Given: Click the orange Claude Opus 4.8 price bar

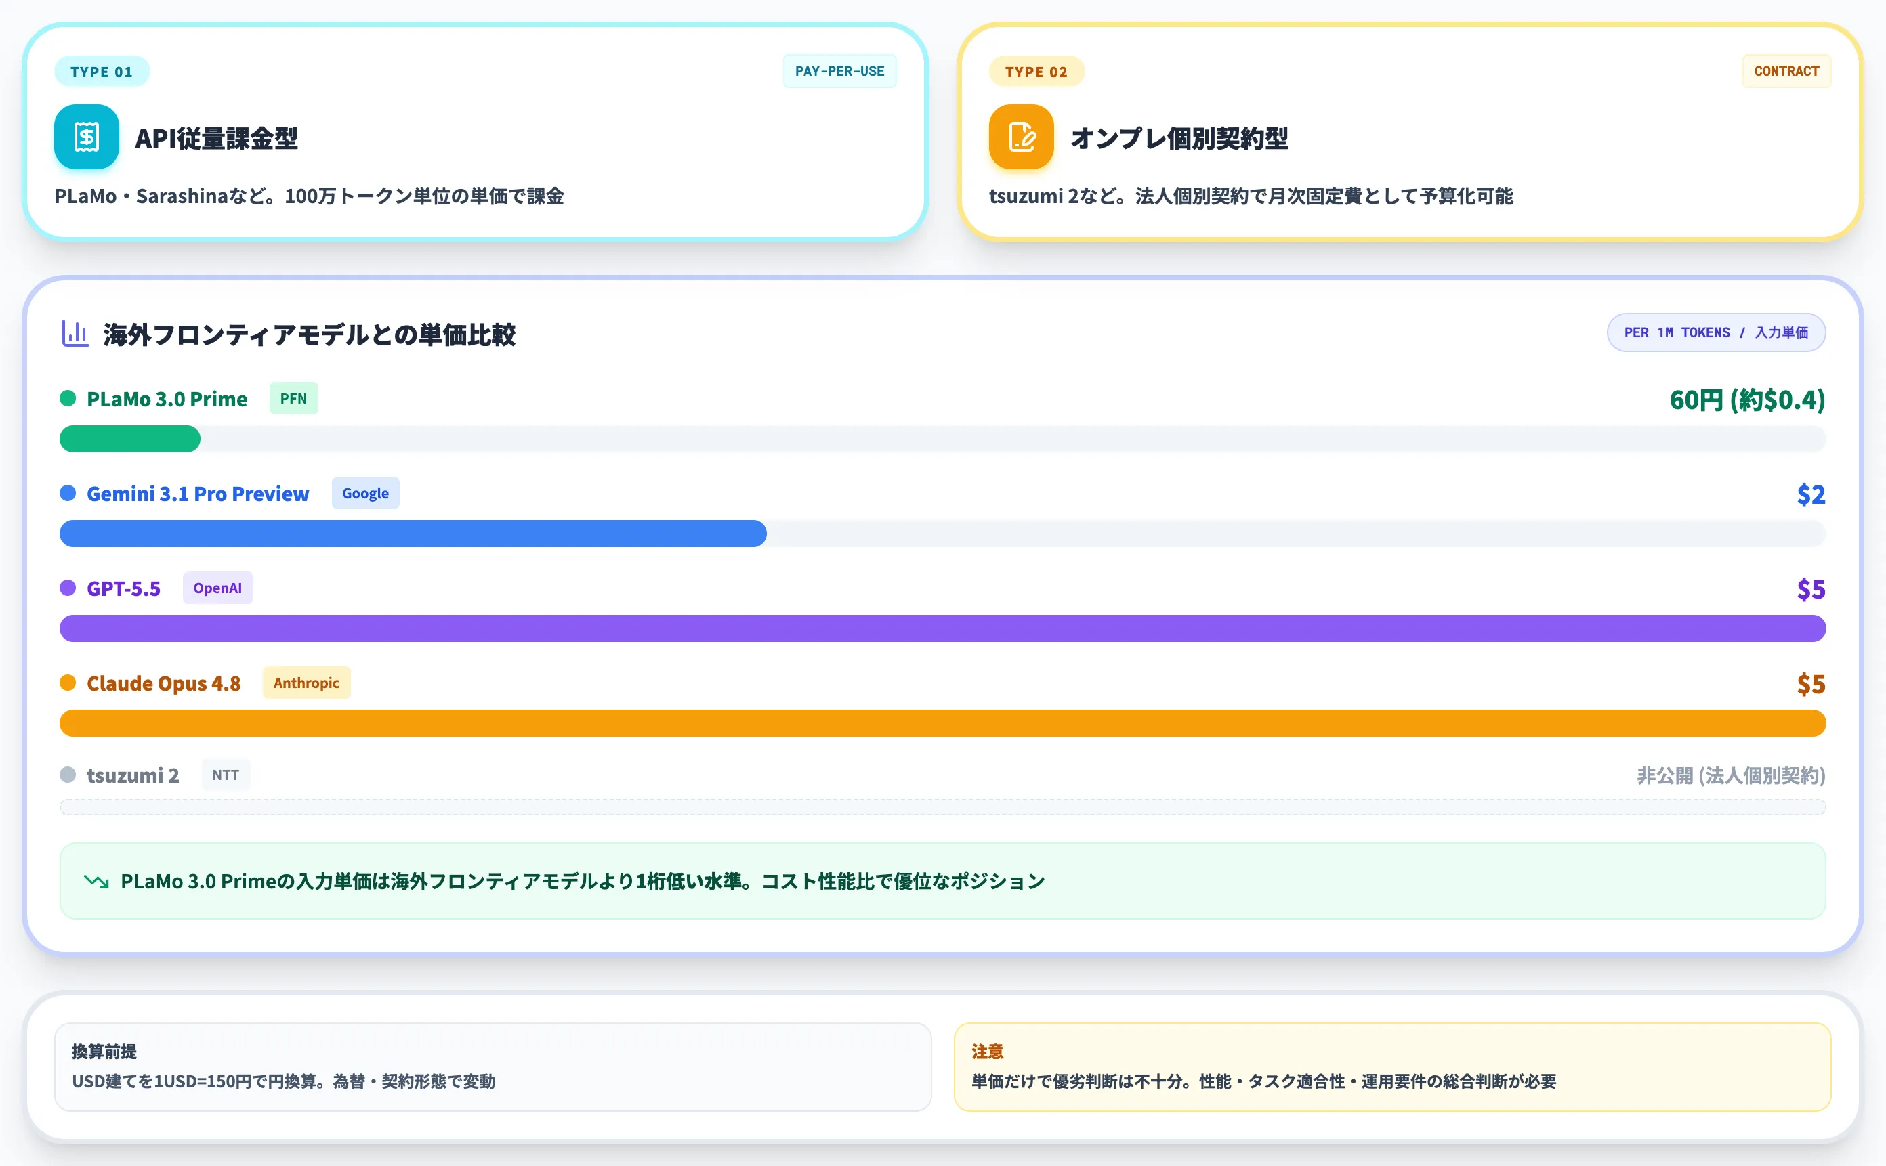Looking at the screenshot, I should coord(942,724).
